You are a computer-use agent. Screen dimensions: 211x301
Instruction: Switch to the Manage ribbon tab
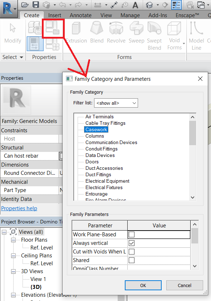(130, 15)
